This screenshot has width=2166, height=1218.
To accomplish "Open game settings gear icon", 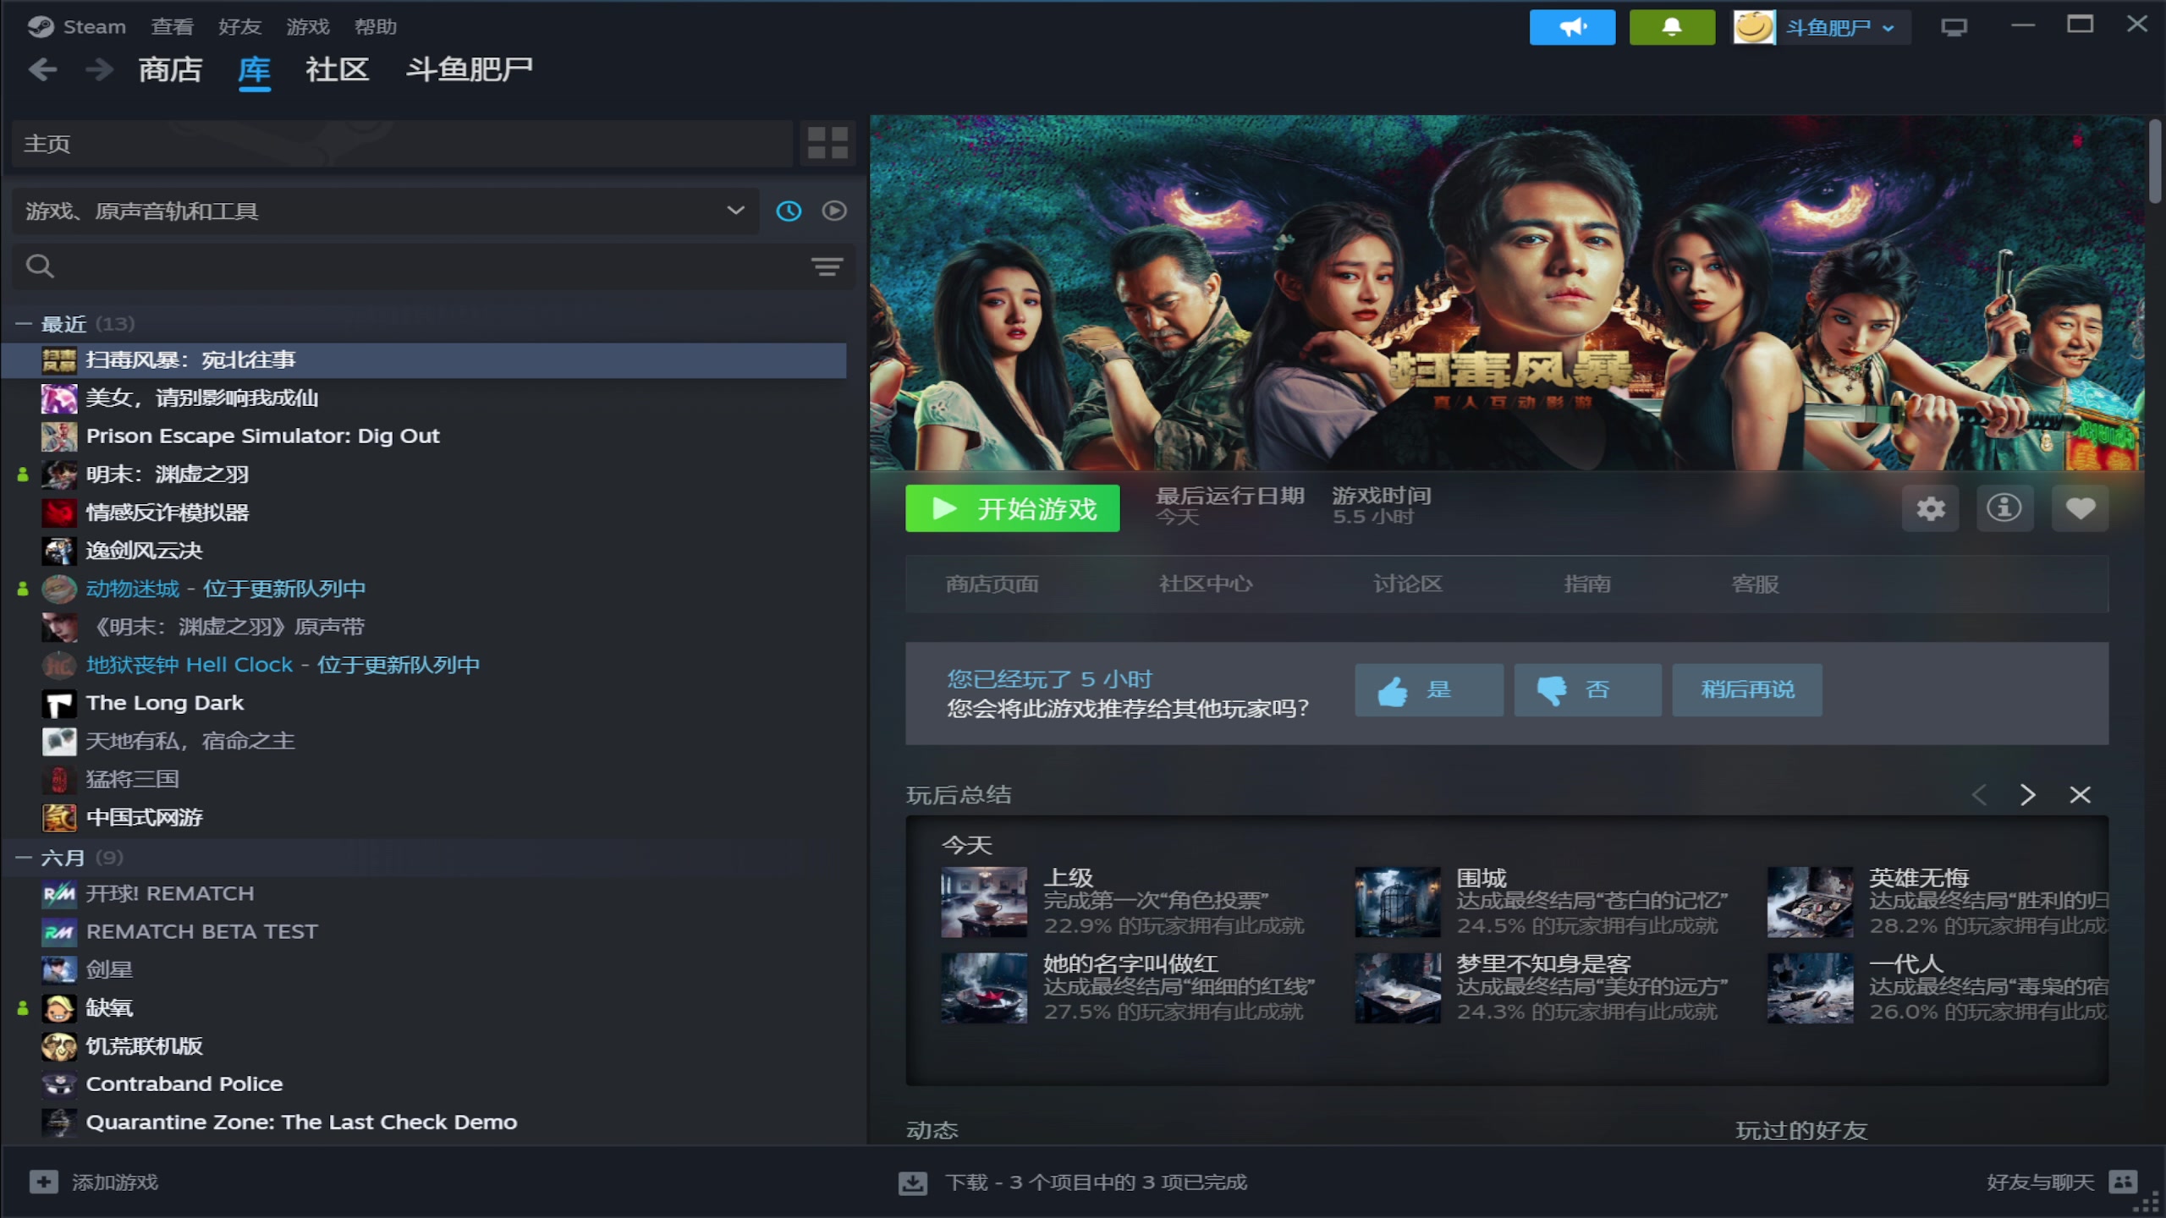I will click(x=1930, y=508).
